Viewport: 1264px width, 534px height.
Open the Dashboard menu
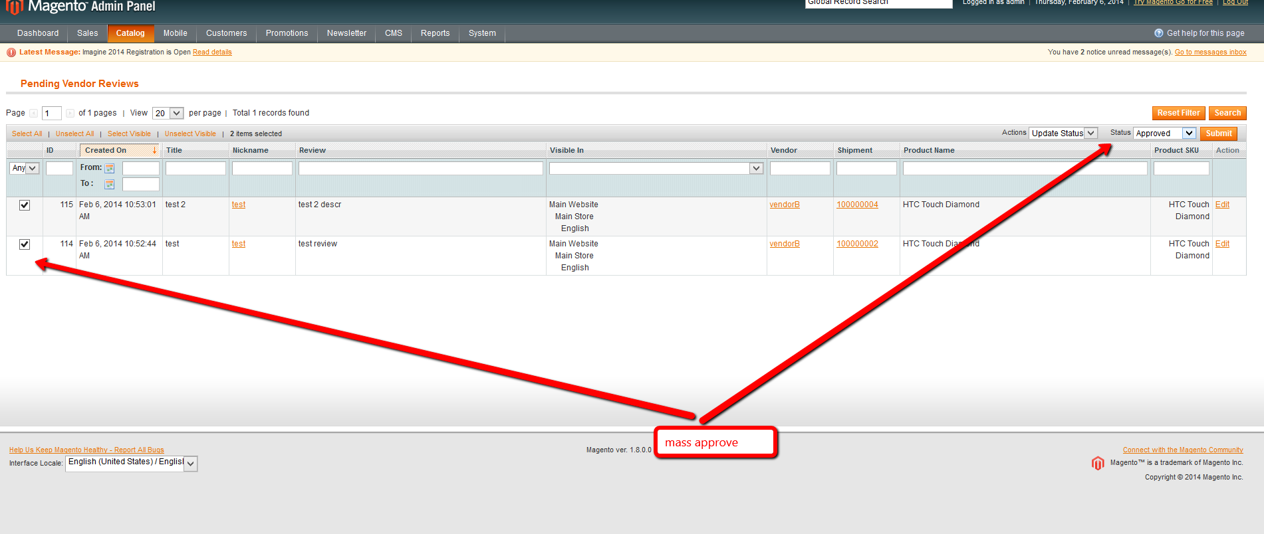tap(38, 33)
